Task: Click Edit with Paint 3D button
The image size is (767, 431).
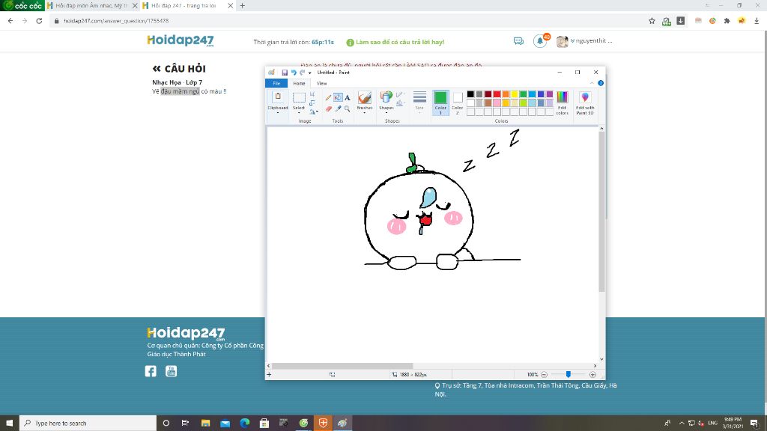Action: (x=585, y=103)
